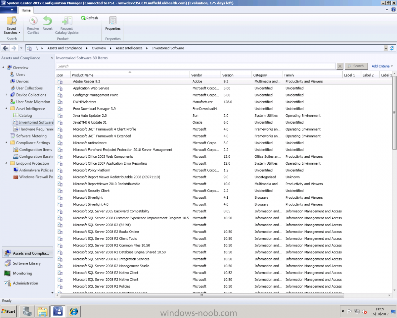Click into the Search input field
Viewport: 397px width, 318px height.
point(196,66)
